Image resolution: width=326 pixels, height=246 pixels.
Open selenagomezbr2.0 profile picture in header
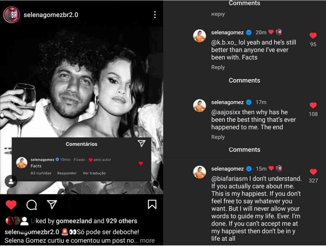[x=11, y=15]
